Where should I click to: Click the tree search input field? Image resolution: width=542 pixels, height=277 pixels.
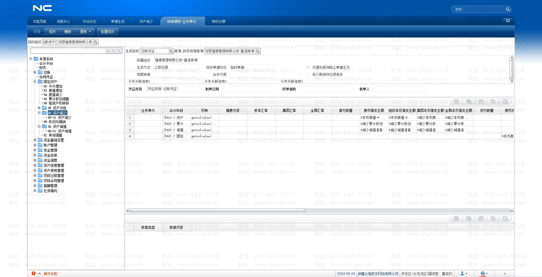coord(68,51)
